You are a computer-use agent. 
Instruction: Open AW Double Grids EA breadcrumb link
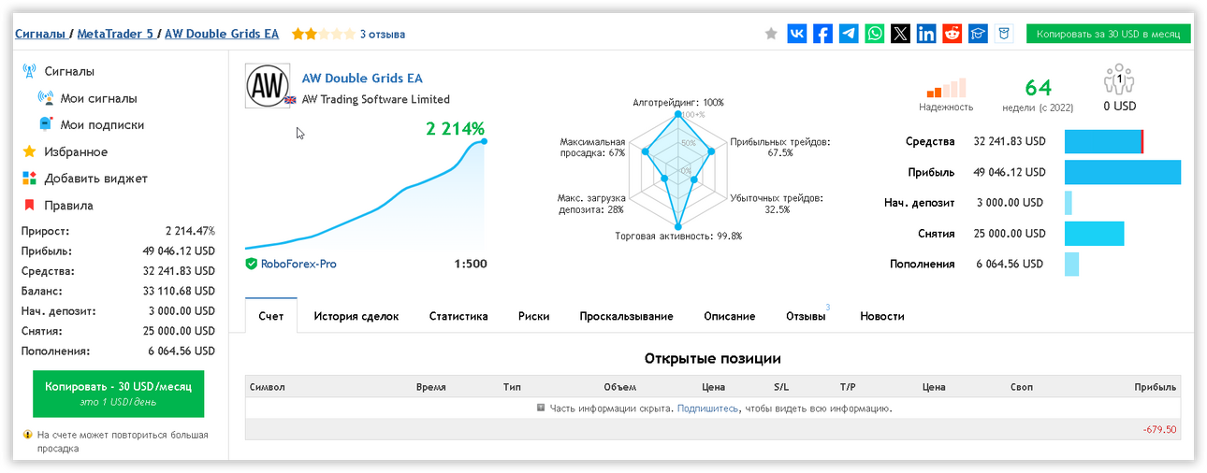pos(221,34)
